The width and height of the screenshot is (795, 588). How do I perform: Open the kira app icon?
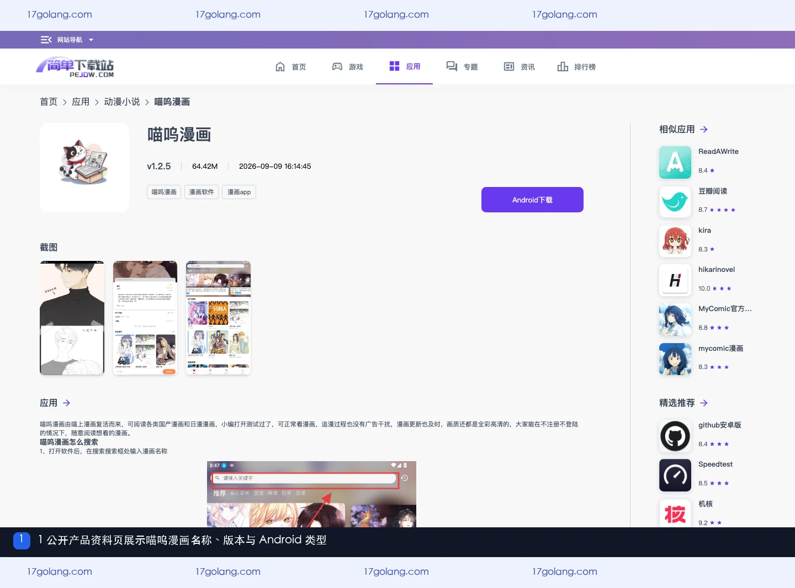675,241
